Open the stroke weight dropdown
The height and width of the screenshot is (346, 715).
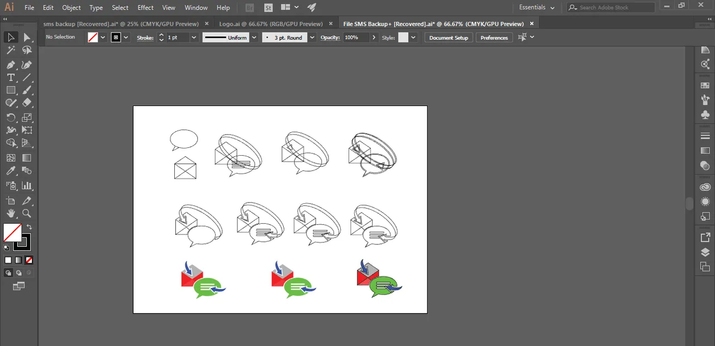click(194, 37)
